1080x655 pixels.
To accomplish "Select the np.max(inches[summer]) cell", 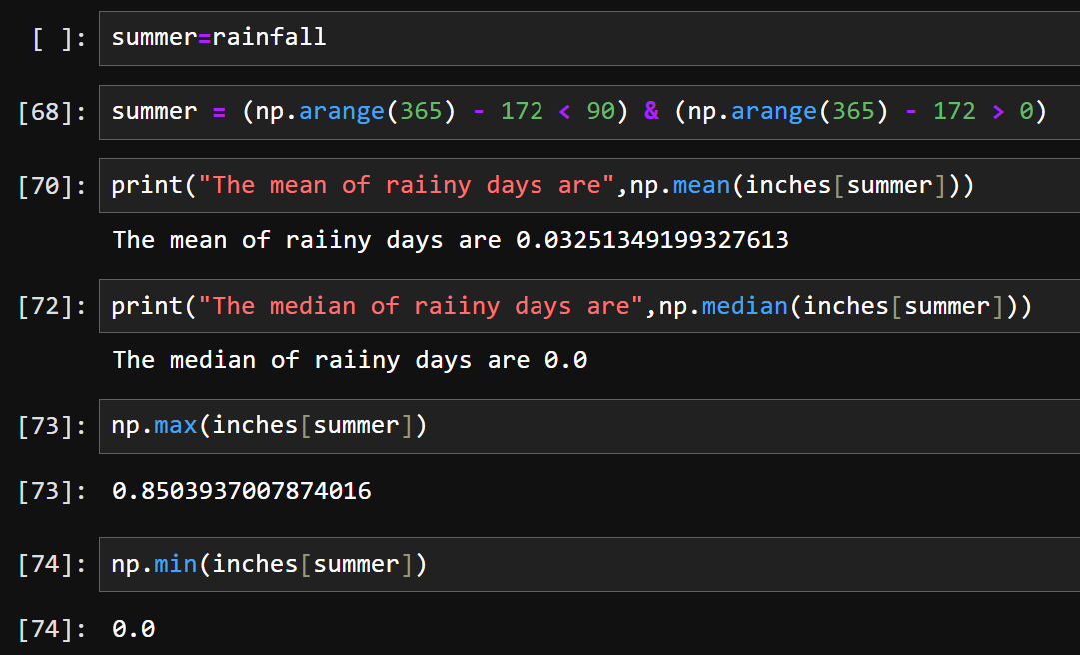I will [589, 426].
